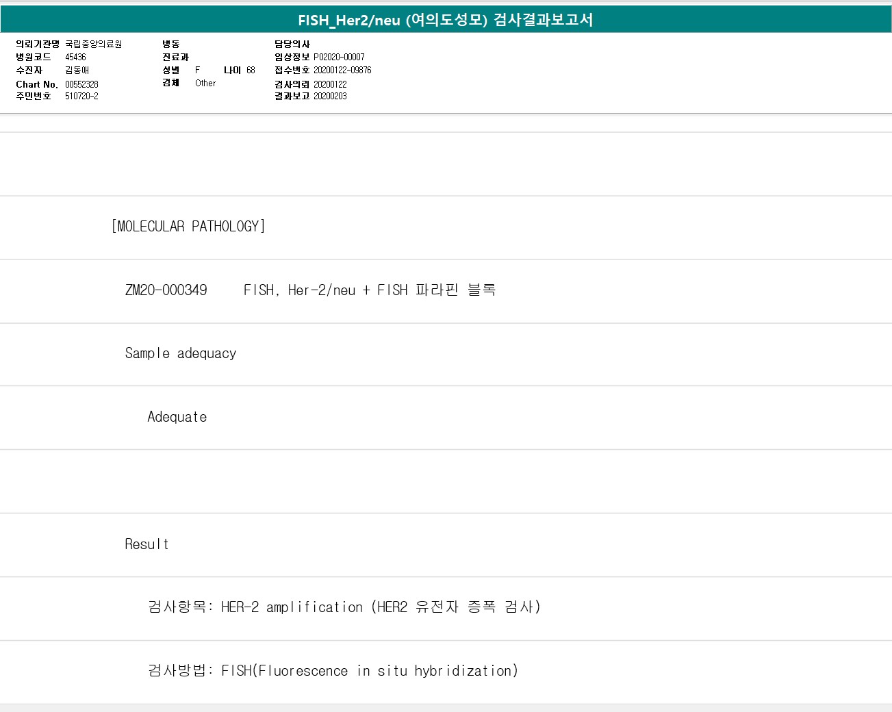The height and width of the screenshot is (712, 892).
Task: Select the Adequate result line
Action: [x=446, y=418]
